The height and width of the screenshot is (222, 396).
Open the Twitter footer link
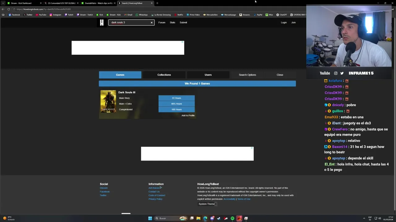[103, 195]
